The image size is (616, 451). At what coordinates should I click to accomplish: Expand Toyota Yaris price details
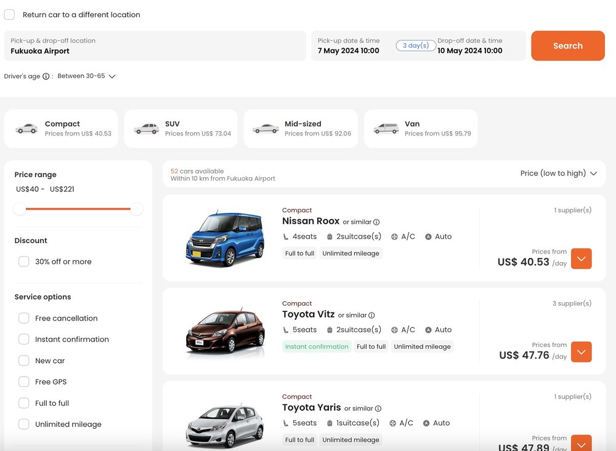click(x=581, y=443)
